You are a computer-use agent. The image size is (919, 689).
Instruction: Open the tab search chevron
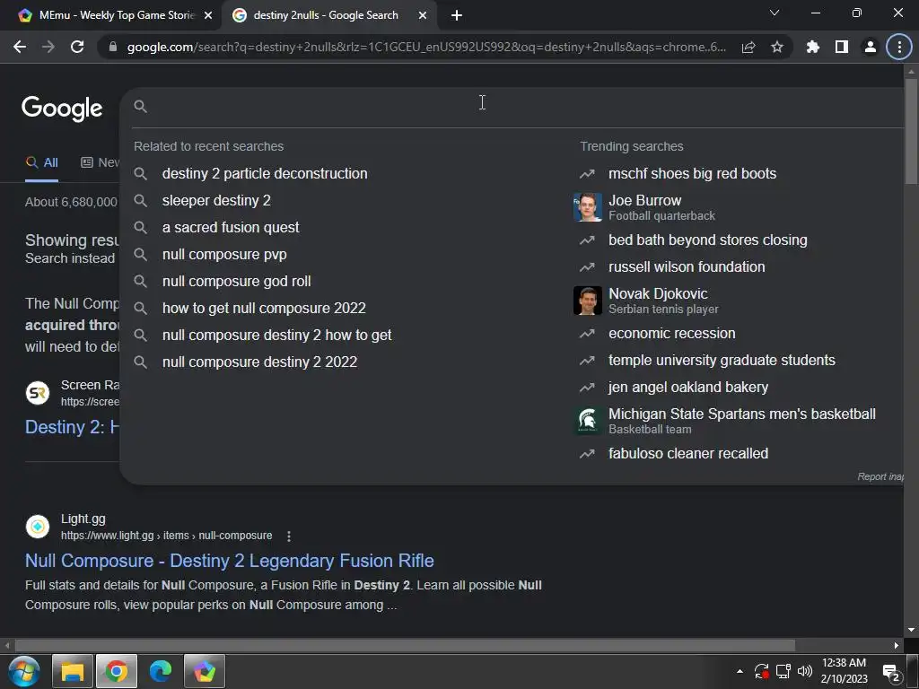coord(775,13)
